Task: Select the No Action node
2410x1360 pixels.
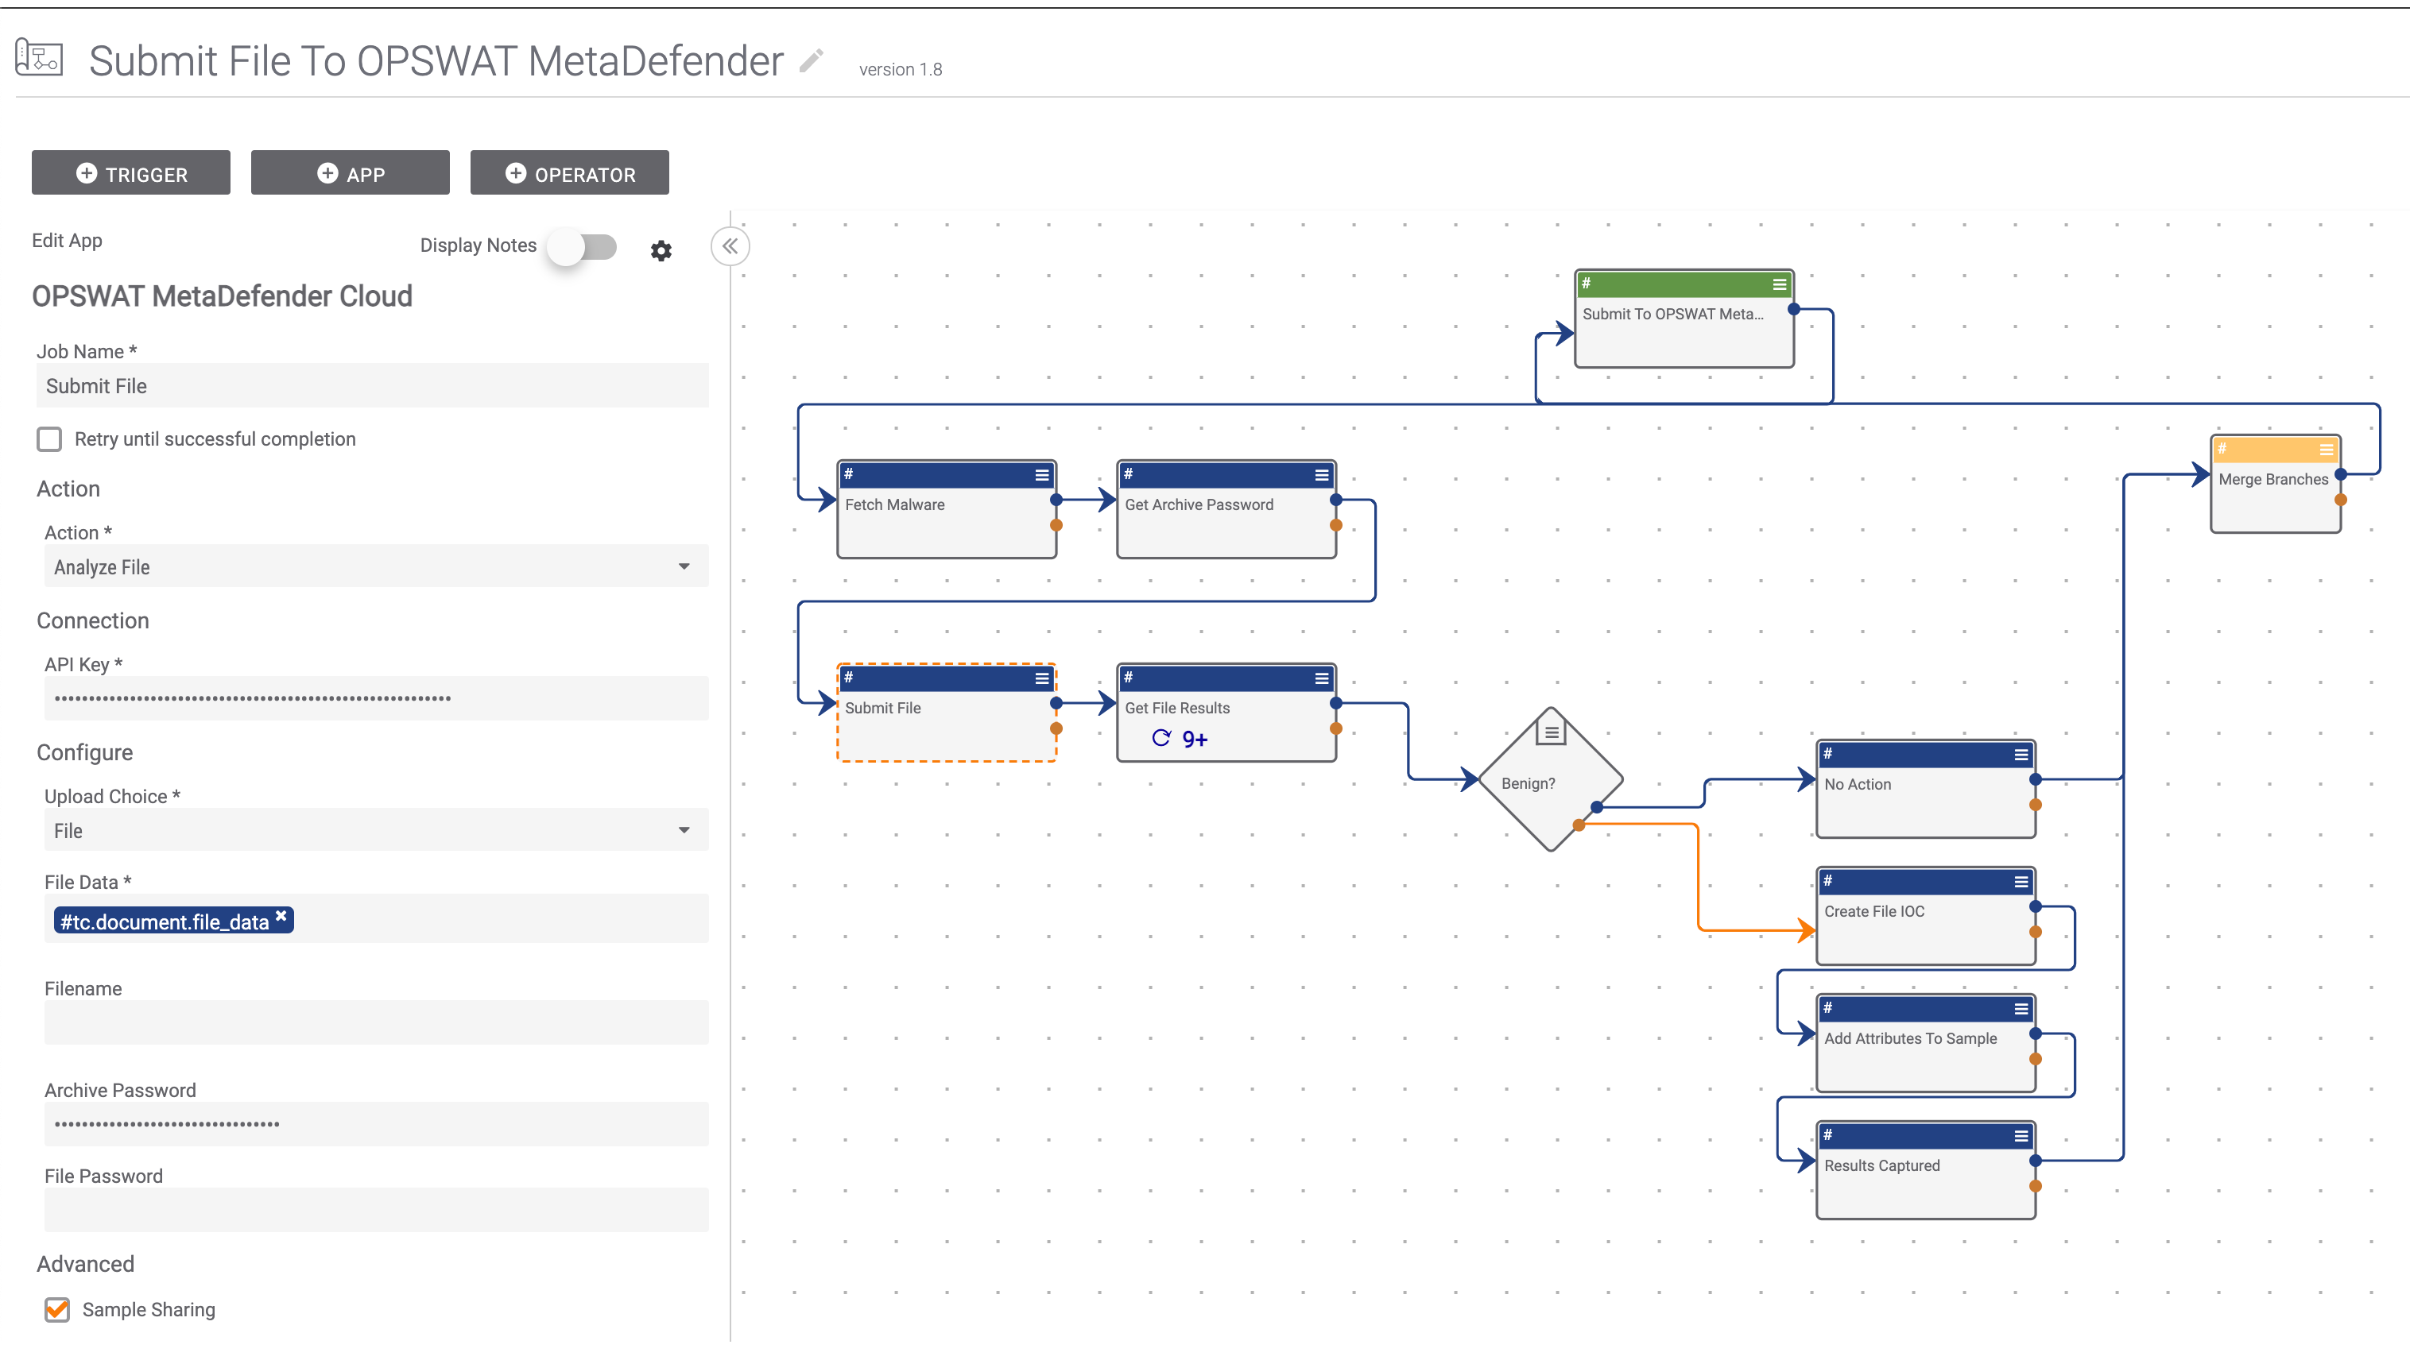Action: [x=1925, y=790]
